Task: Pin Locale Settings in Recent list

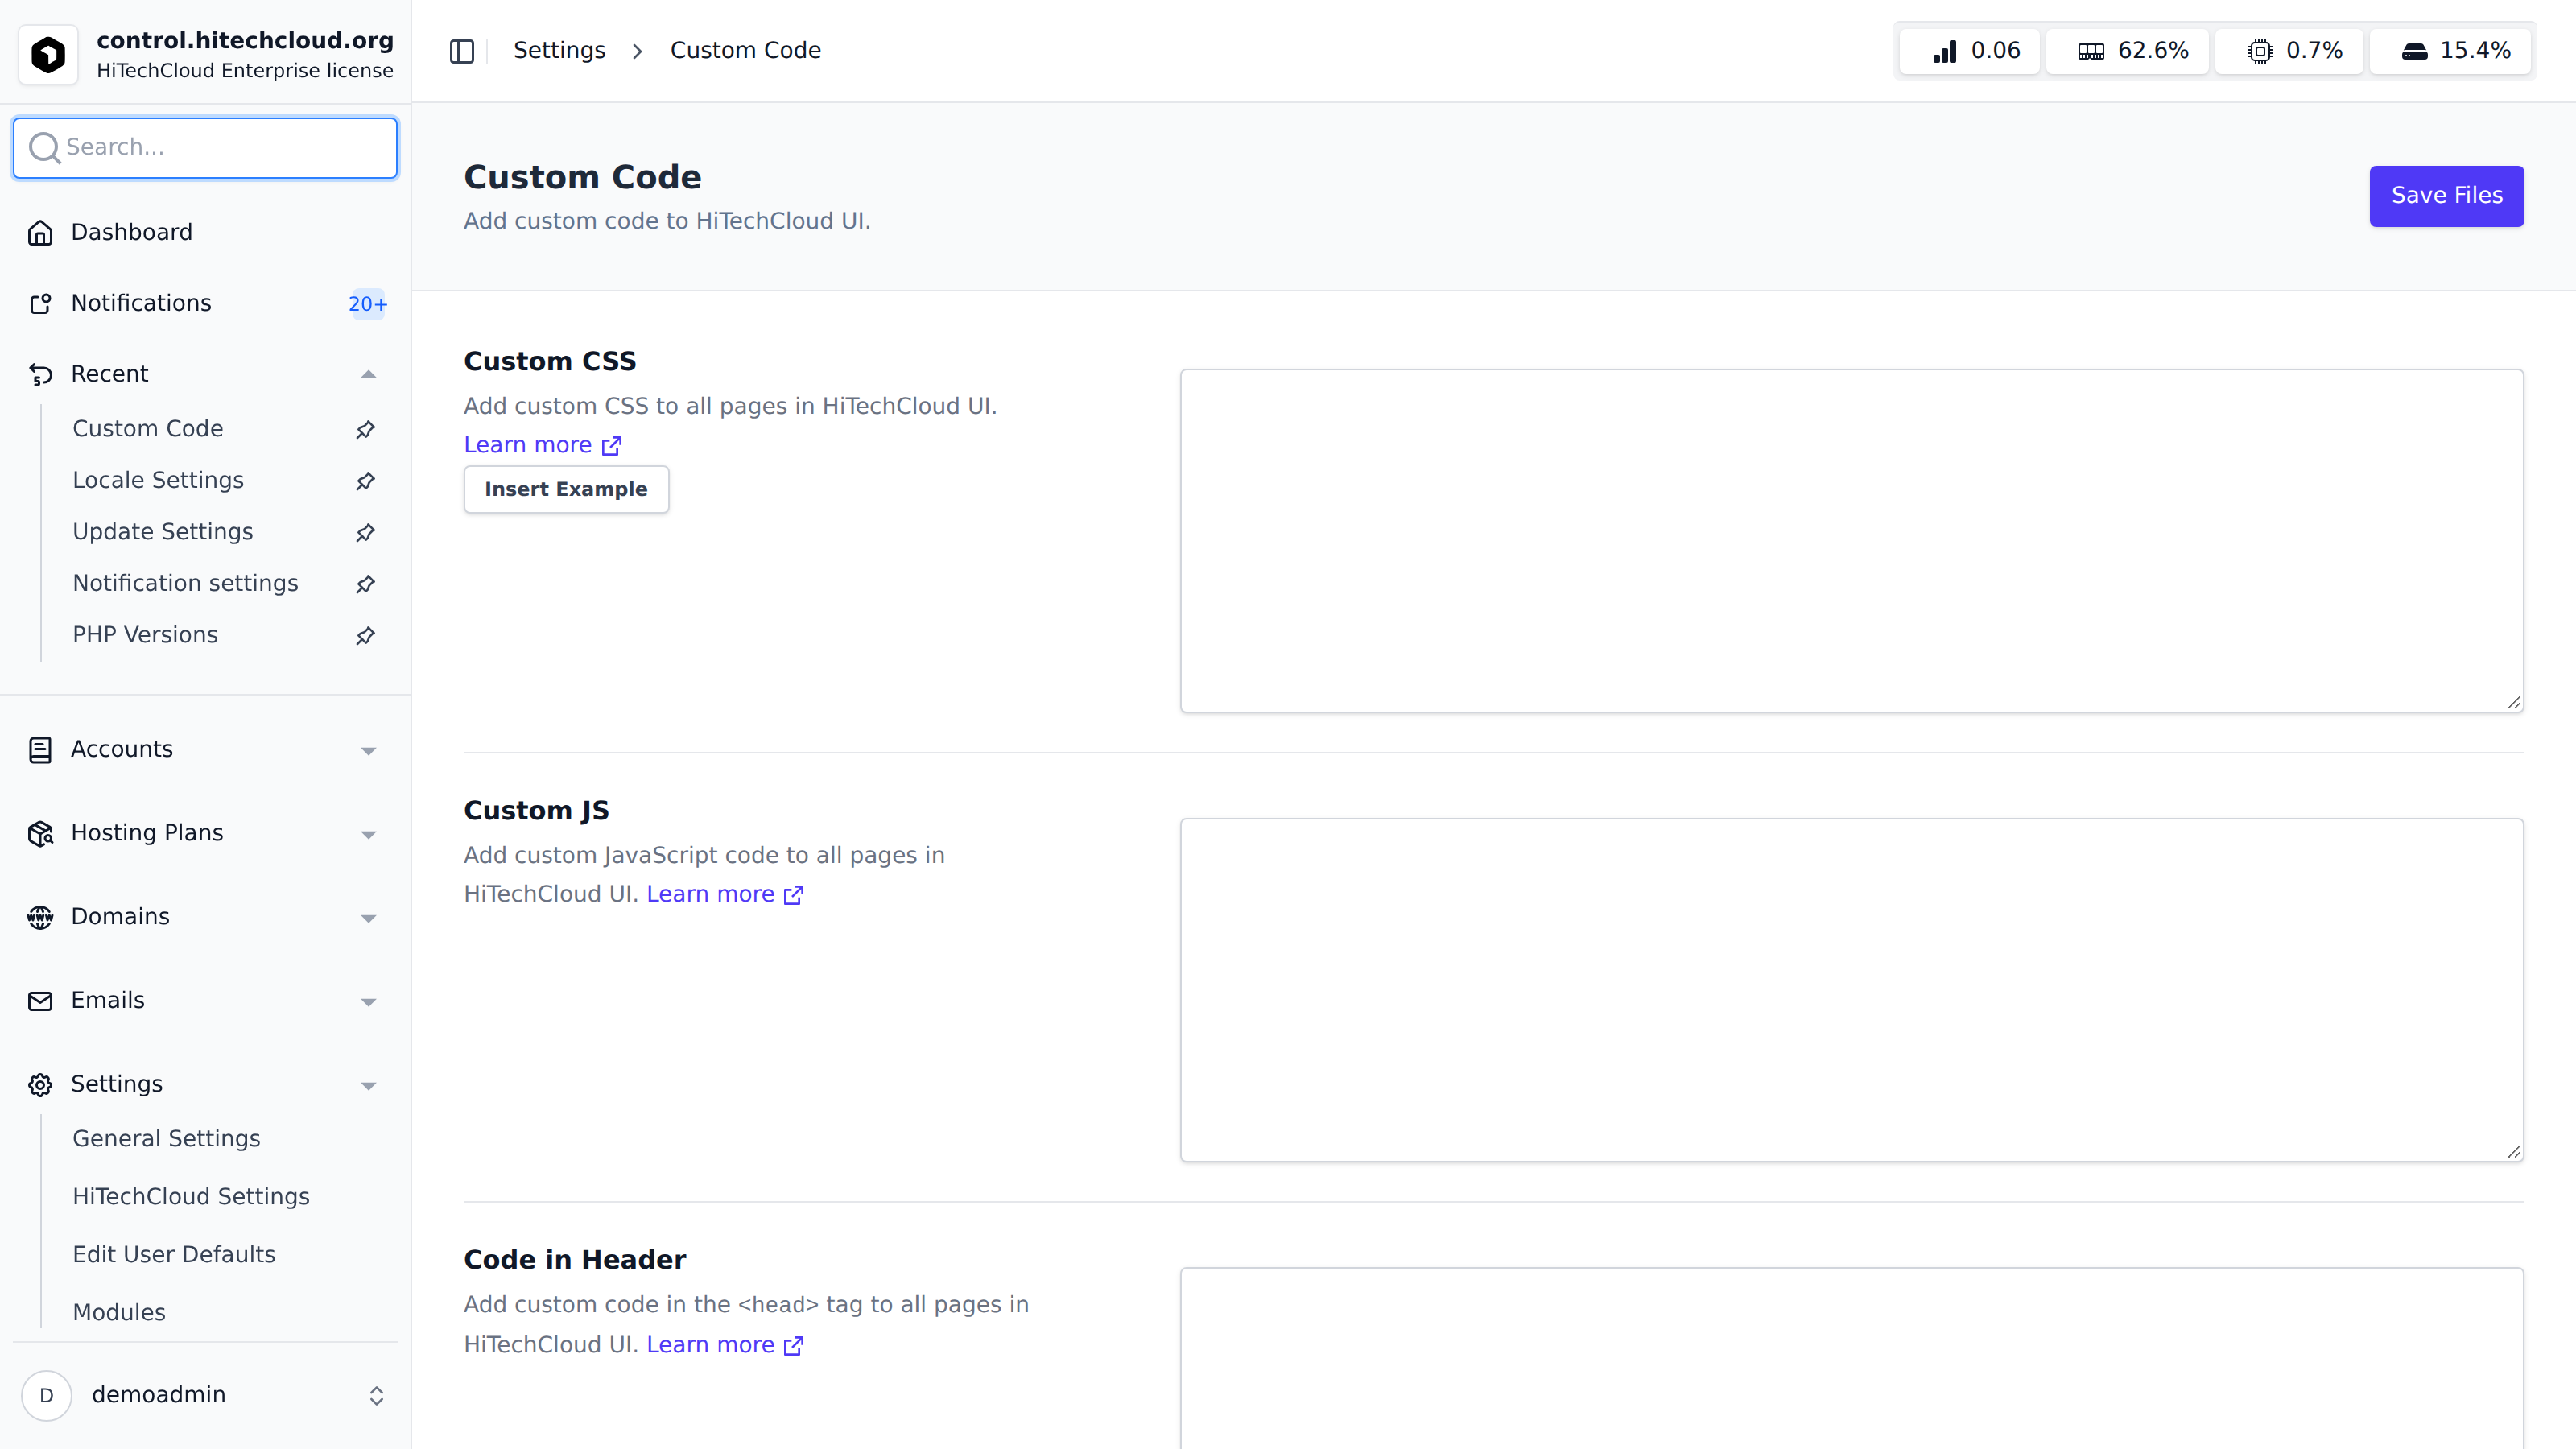Action: pos(365,481)
